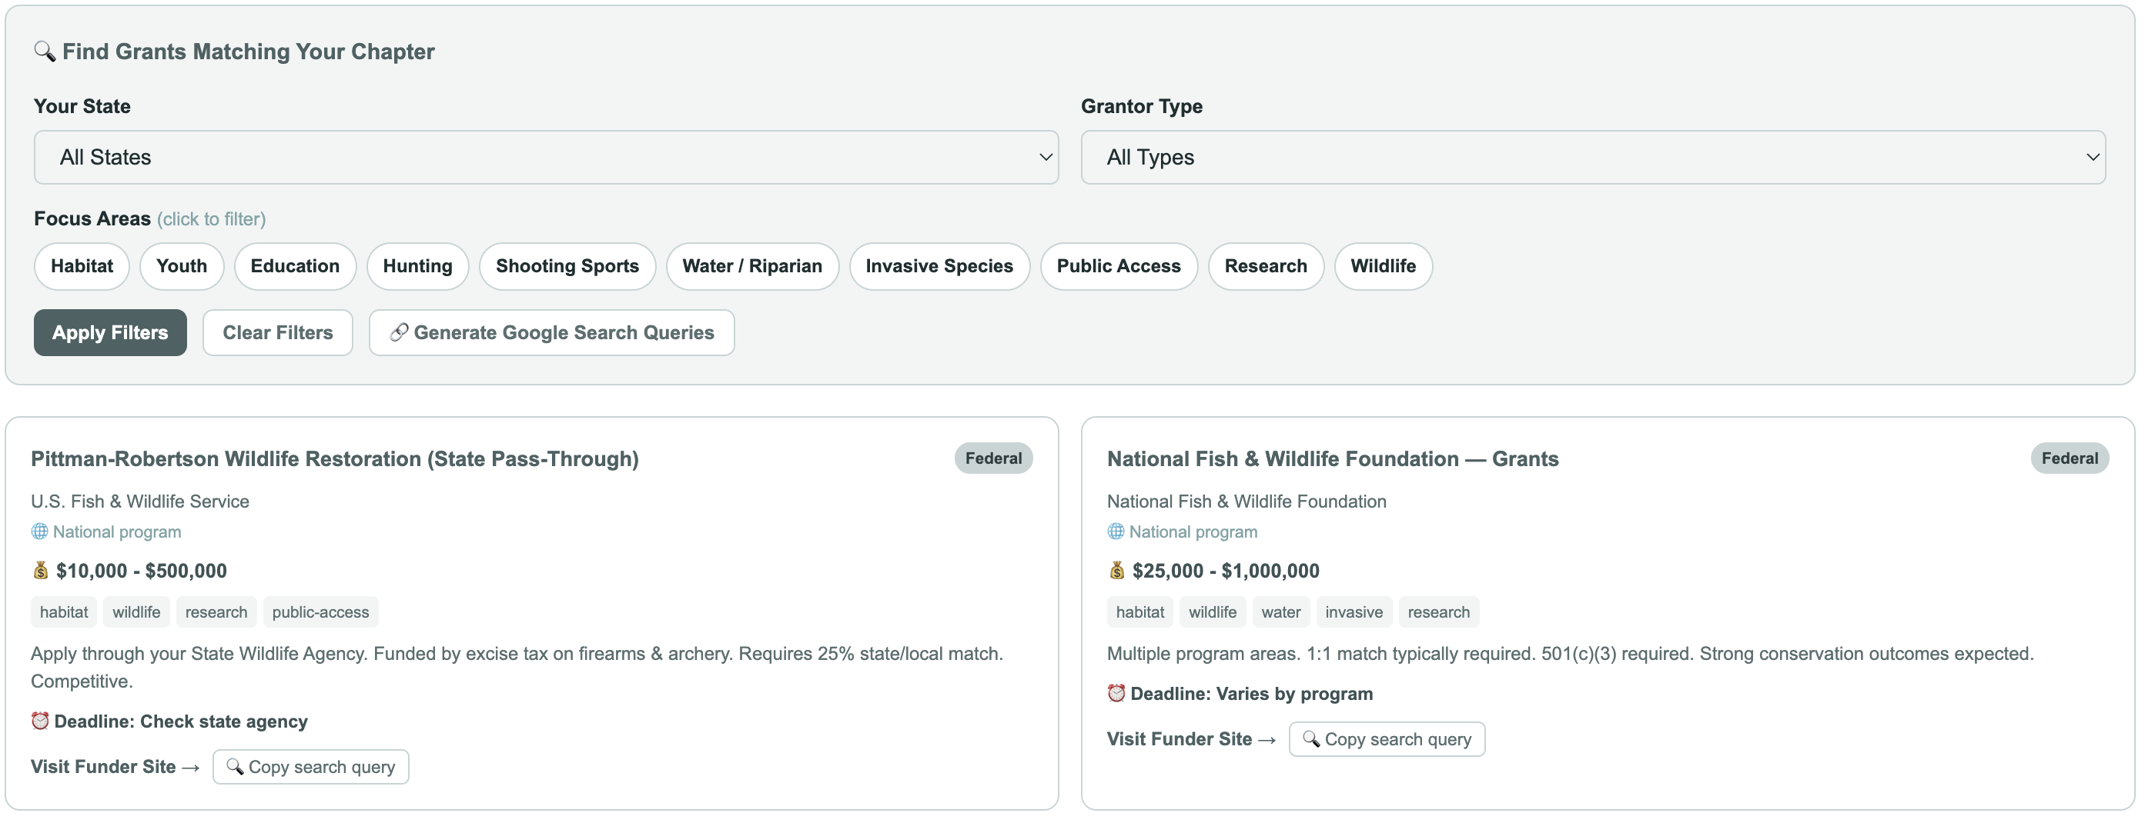
Task: Toggle the Wildlife focus area filter
Action: tap(1383, 266)
